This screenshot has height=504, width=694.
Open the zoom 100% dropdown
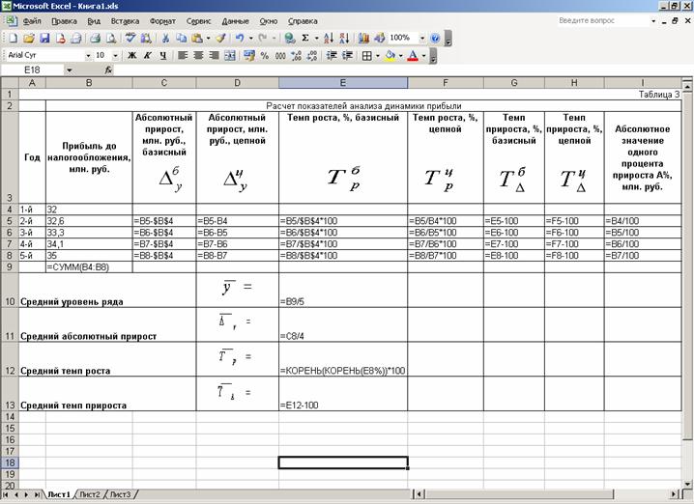point(422,38)
